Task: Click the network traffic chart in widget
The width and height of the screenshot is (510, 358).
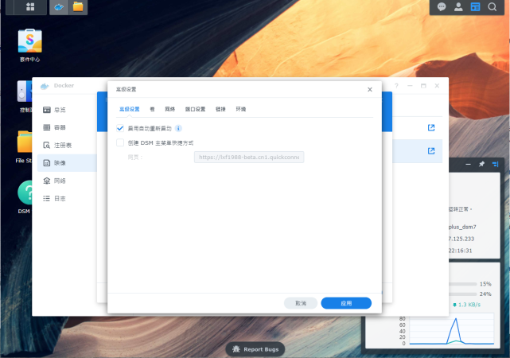Action: [x=451, y=330]
